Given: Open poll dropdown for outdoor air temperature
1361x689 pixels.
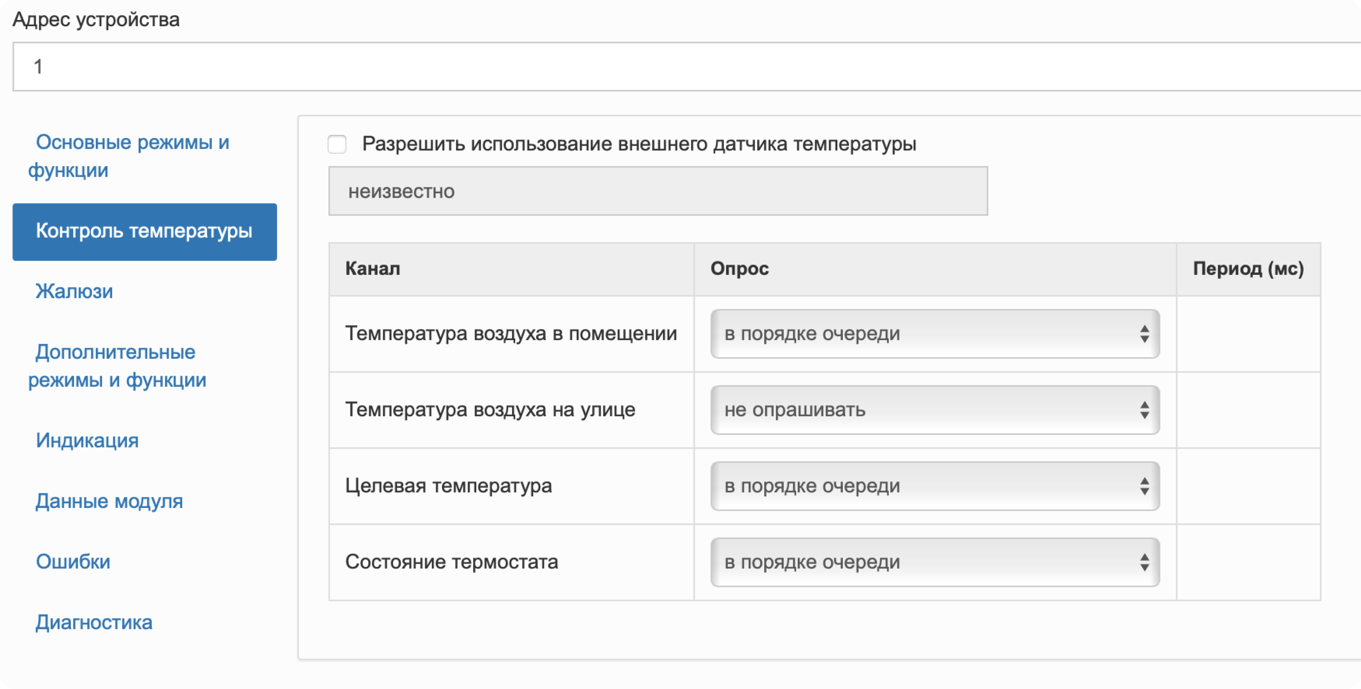Looking at the screenshot, I should tap(935, 410).
